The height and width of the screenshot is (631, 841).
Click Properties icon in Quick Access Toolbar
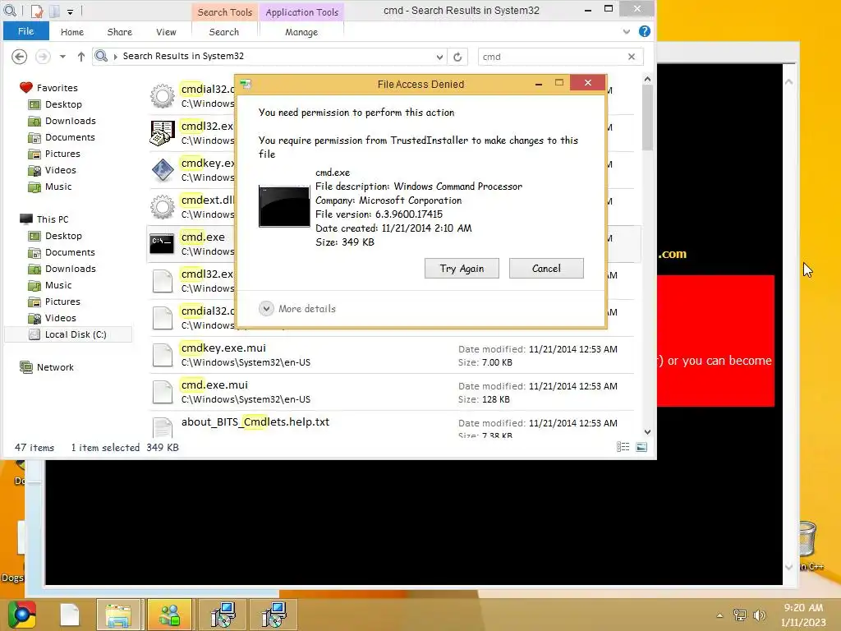pyautogui.click(x=36, y=11)
